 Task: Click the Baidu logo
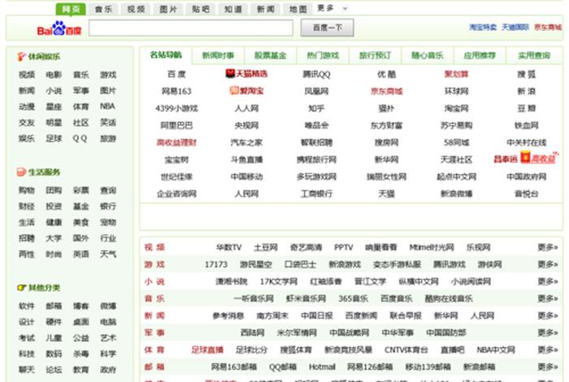[x=59, y=28]
